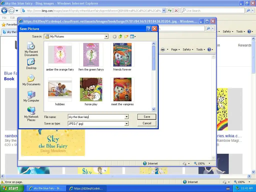
Task: Open Help icon menu in main IE
Action: coord(250,31)
